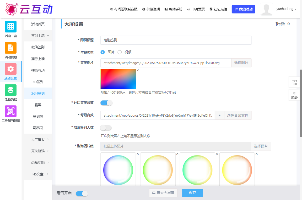
Task: Go to 活动首页 menu item
Action: [x=38, y=24]
